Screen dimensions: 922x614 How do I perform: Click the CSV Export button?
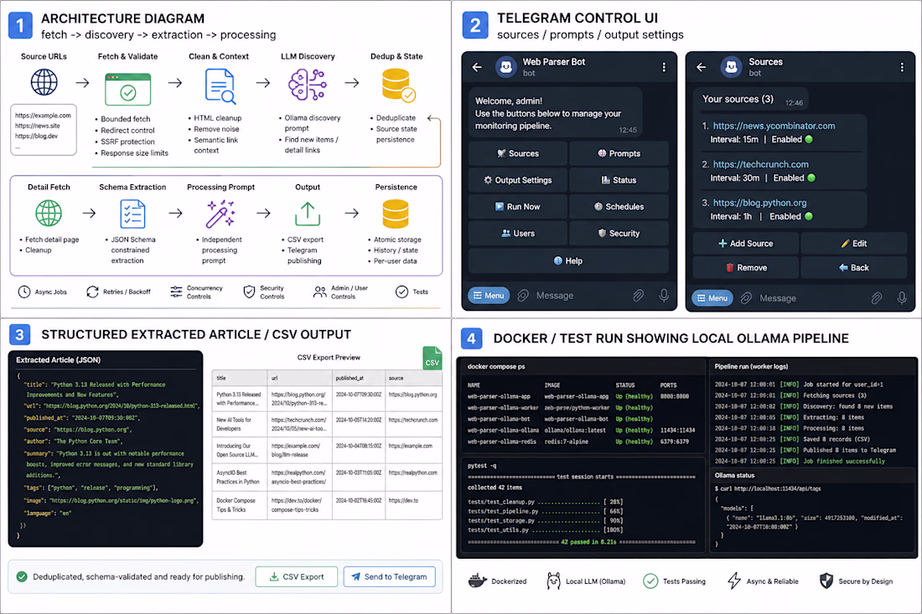(297, 576)
